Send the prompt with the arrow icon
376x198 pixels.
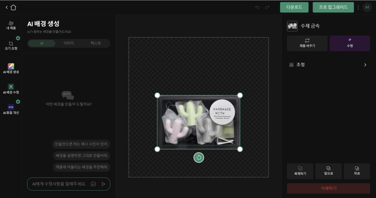tap(104, 184)
